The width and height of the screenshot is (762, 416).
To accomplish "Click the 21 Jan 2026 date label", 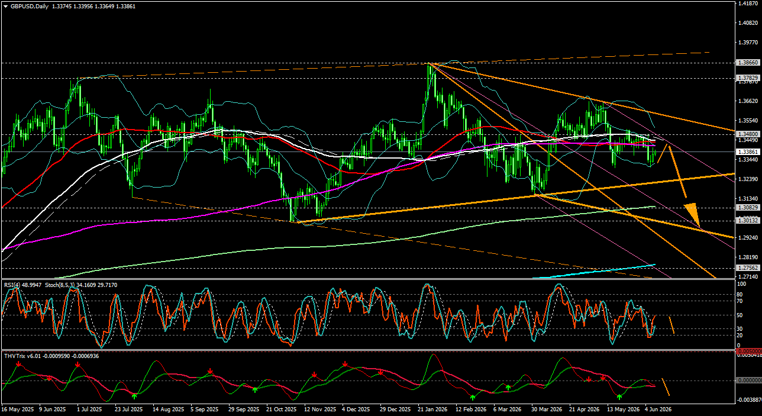I will [x=433, y=409].
